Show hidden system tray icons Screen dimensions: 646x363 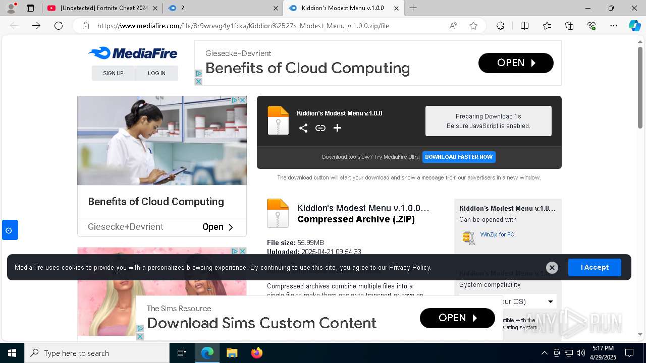(x=544, y=353)
